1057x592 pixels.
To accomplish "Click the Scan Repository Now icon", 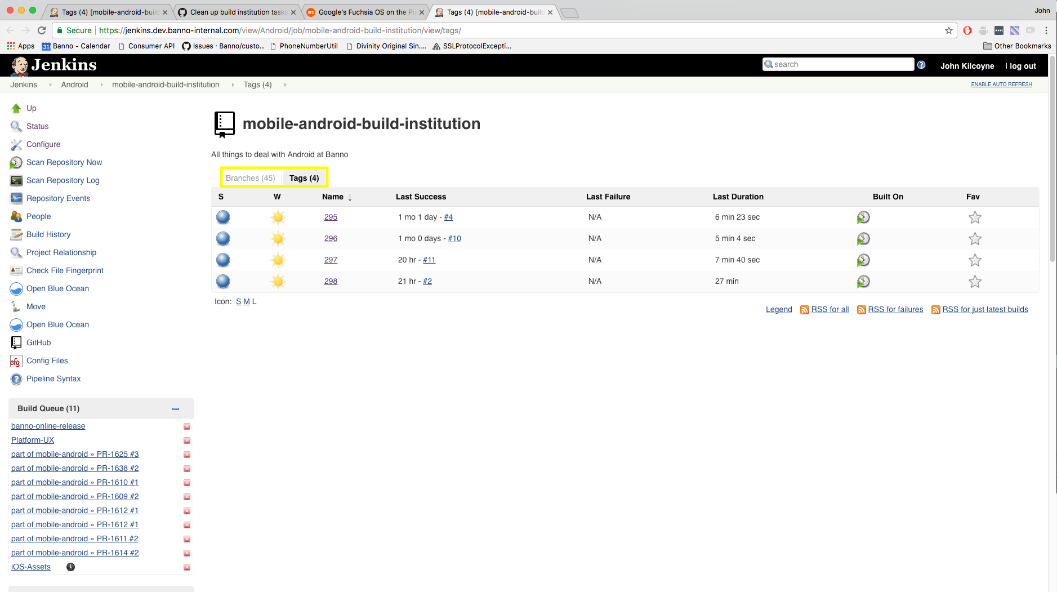I will (x=16, y=163).
